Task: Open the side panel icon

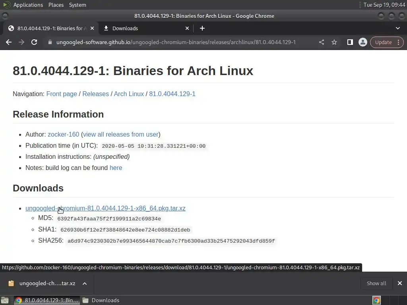Action: 350,42
